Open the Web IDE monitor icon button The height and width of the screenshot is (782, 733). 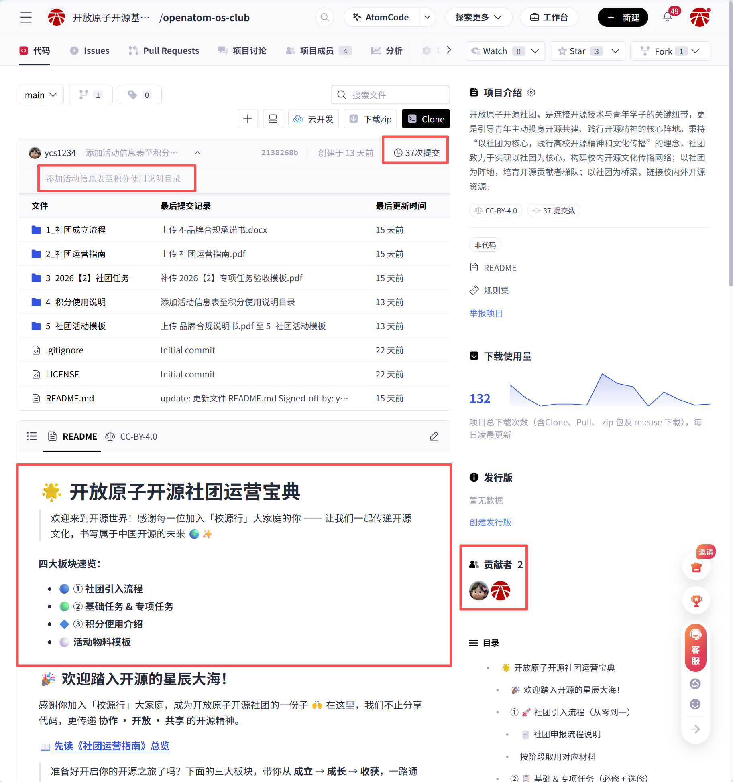click(273, 119)
